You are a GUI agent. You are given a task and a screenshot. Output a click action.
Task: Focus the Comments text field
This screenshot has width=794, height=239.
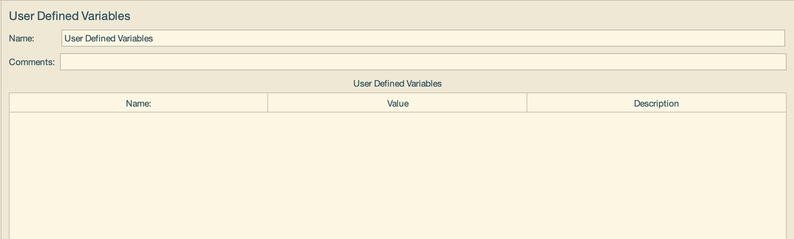point(422,62)
